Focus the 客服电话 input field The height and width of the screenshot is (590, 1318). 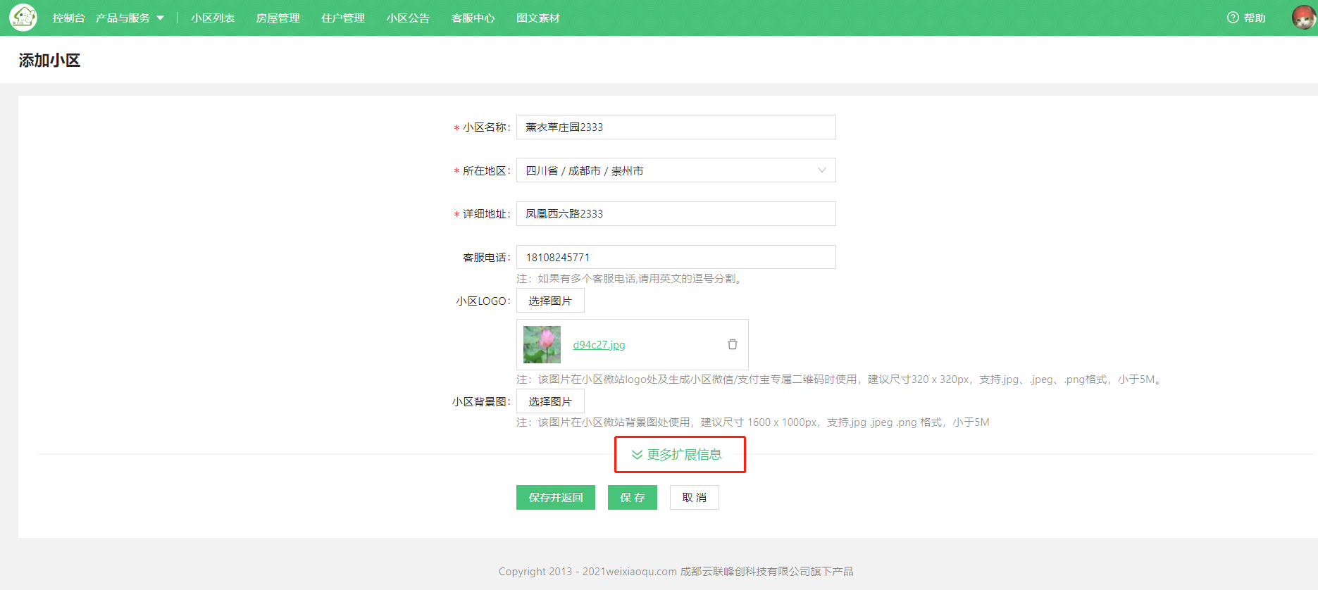pos(676,257)
